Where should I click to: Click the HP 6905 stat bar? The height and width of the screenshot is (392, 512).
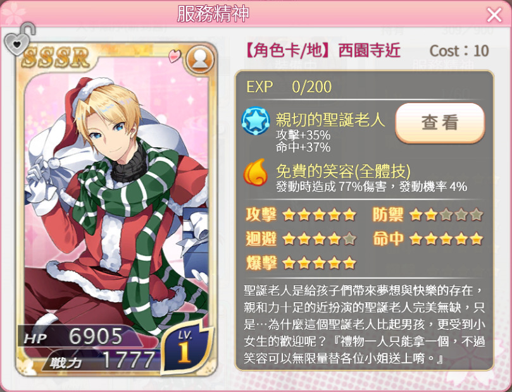pos(78,336)
